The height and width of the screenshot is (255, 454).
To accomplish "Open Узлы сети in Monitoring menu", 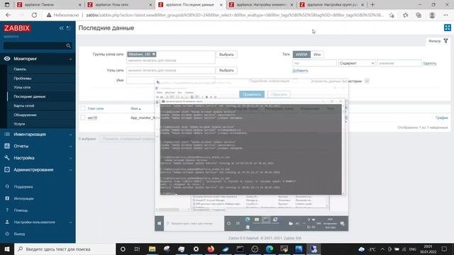I will pyautogui.click(x=22, y=87).
